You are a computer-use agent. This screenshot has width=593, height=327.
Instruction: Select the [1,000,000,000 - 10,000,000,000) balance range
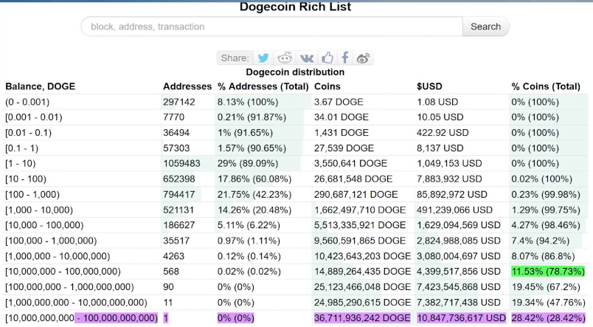[x=76, y=303]
